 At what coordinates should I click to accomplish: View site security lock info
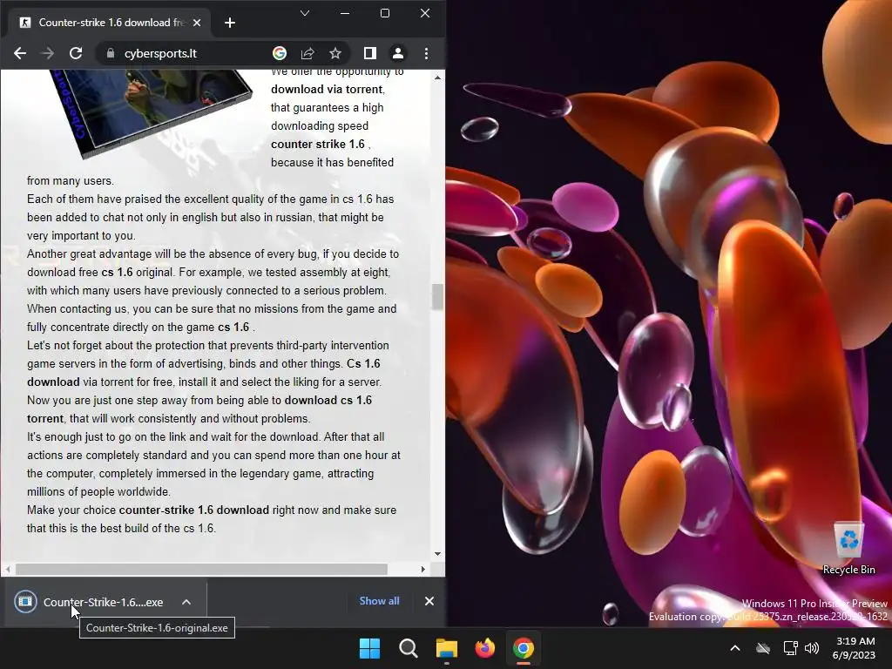111,53
